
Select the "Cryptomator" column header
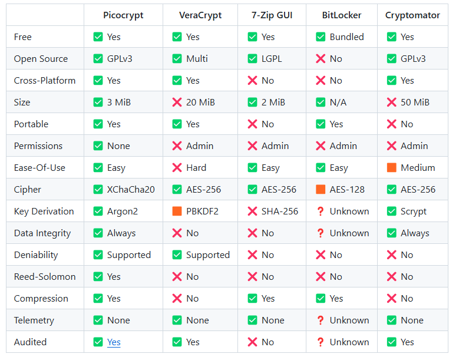(x=412, y=15)
